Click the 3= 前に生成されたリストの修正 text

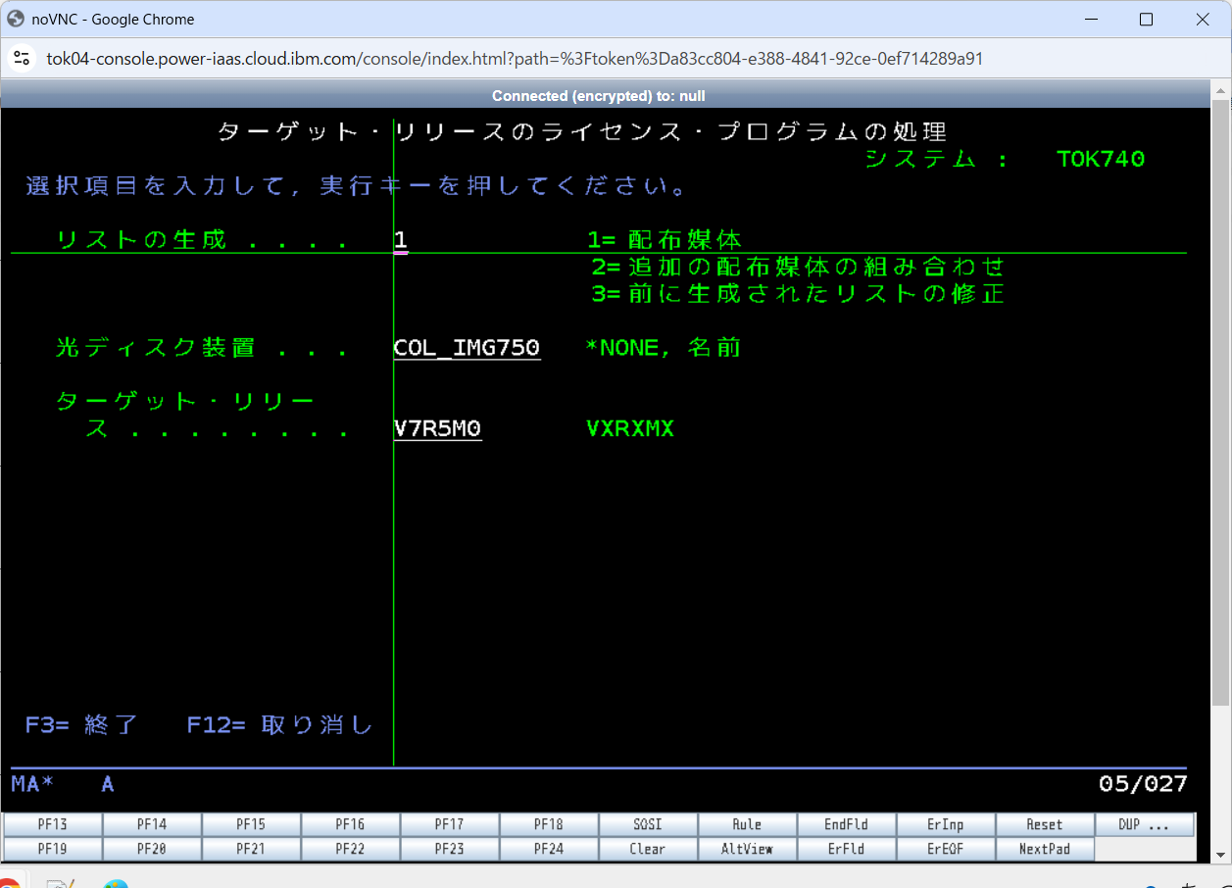click(x=798, y=294)
